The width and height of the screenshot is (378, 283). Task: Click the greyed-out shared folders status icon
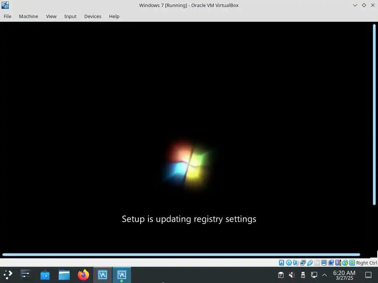[317, 262]
